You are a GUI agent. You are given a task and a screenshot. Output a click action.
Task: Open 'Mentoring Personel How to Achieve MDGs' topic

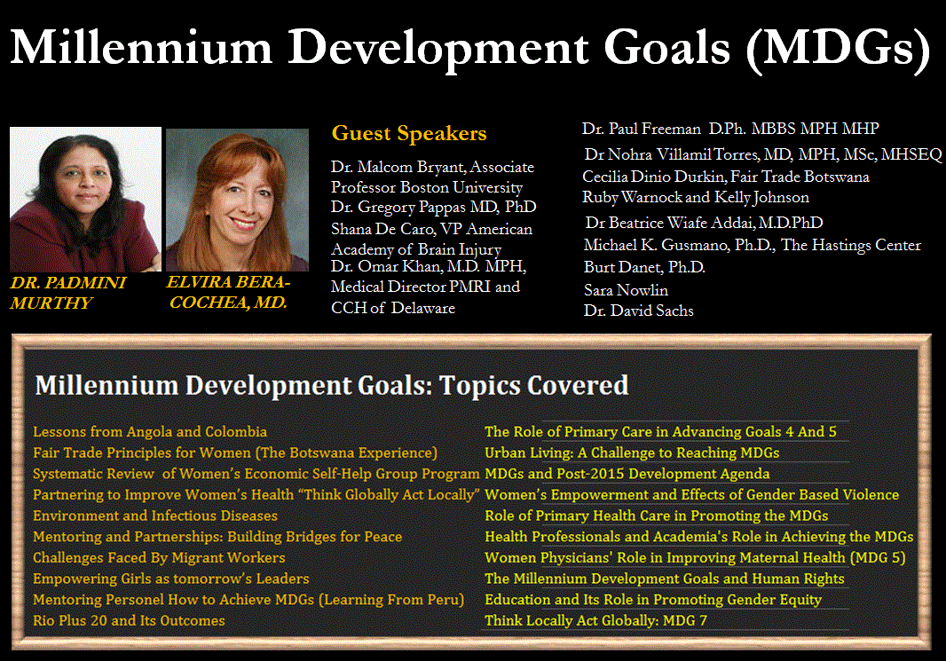pyautogui.click(x=248, y=600)
